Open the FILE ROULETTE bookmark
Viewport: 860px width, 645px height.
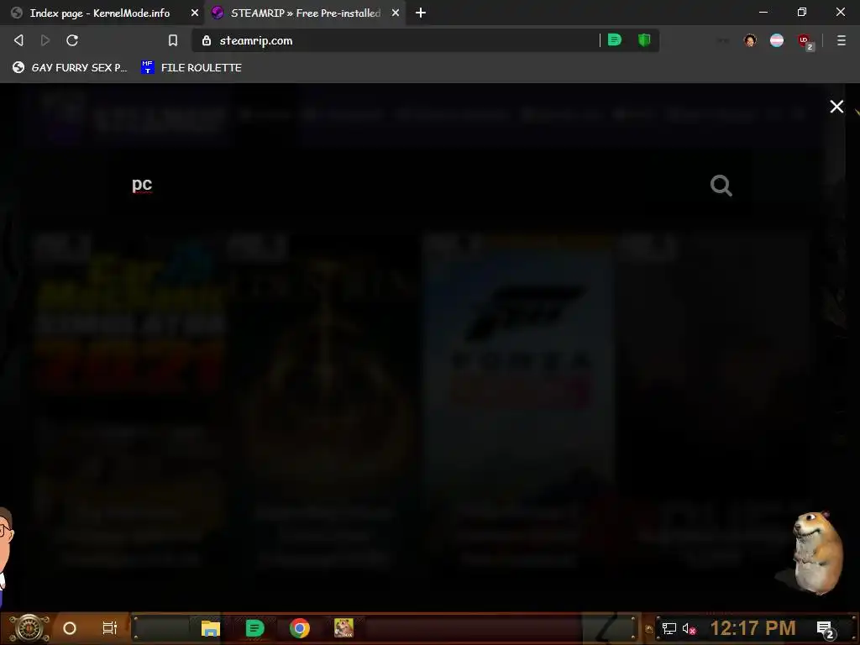[191, 67]
